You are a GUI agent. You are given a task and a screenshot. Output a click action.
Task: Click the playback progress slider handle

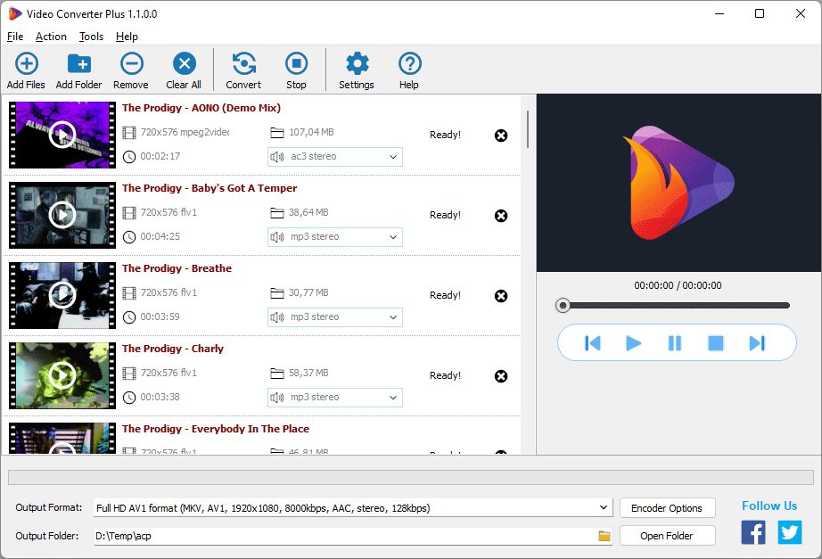(x=563, y=305)
